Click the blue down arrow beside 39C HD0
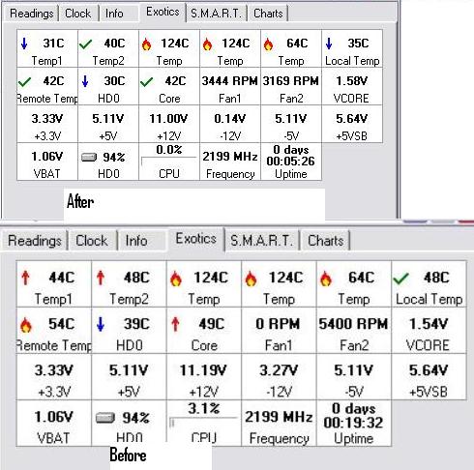 [101, 324]
